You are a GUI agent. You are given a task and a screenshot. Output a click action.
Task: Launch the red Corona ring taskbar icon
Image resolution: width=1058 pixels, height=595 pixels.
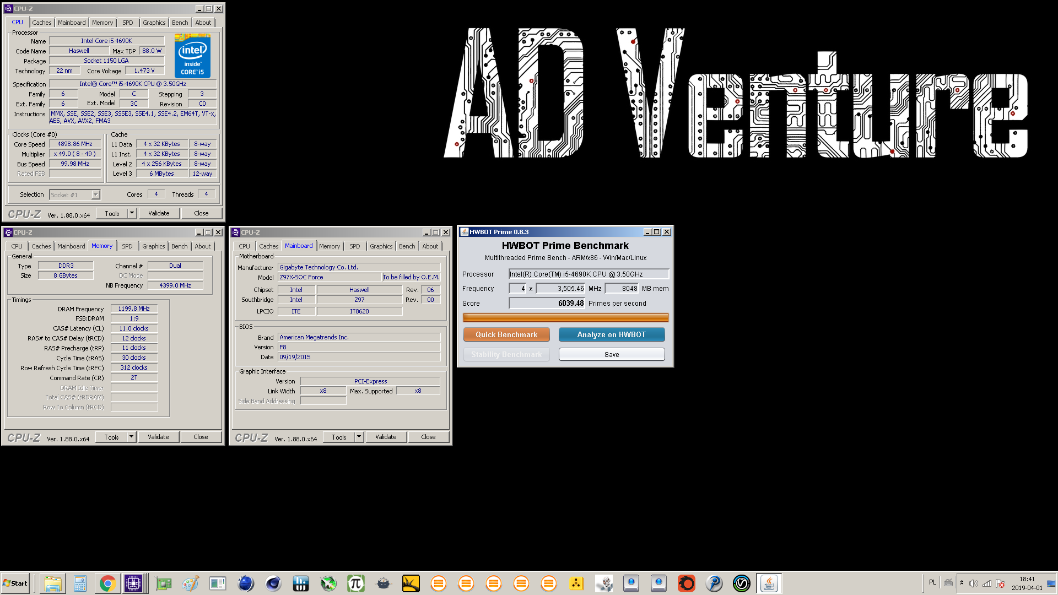[687, 583]
